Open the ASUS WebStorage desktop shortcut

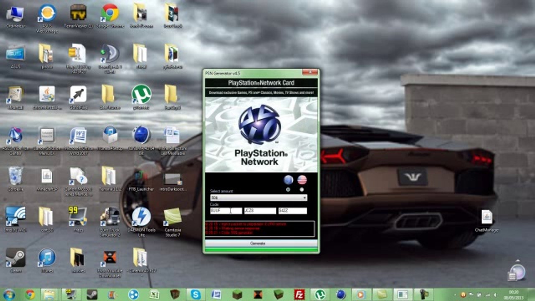click(x=47, y=18)
